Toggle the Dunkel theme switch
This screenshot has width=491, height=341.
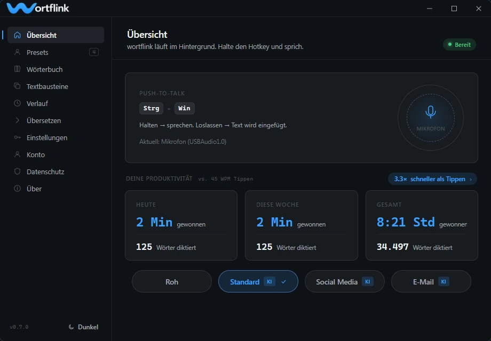(83, 327)
